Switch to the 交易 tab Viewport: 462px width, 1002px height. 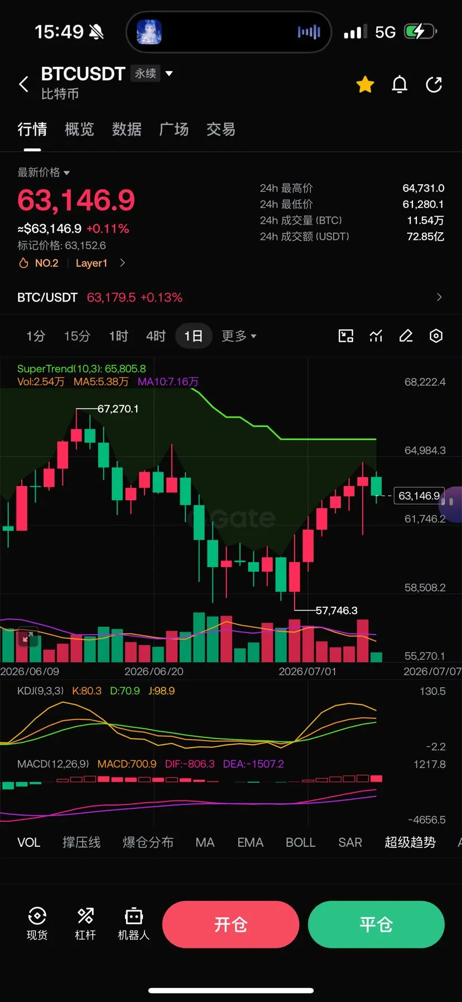point(221,130)
